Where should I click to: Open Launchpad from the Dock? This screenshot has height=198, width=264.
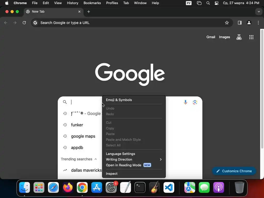click(39, 187)
